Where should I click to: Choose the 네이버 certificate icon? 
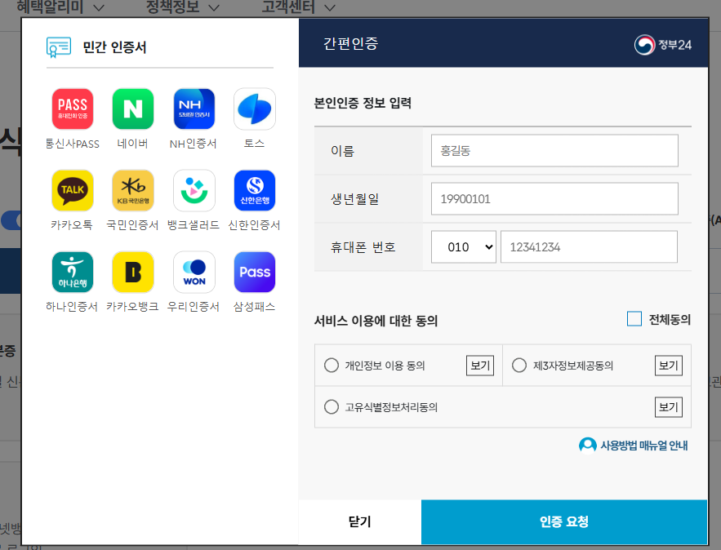pyautogui.click(x=133, y=109)
